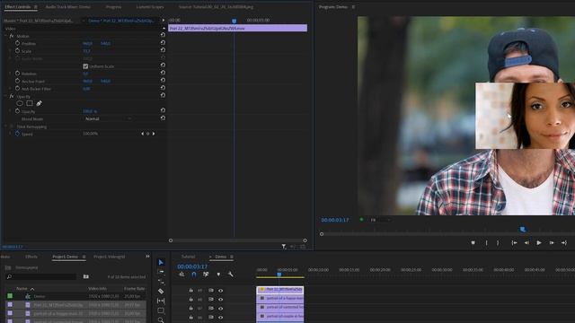Click the Mark In bracket button

click(x=487, y=243)
